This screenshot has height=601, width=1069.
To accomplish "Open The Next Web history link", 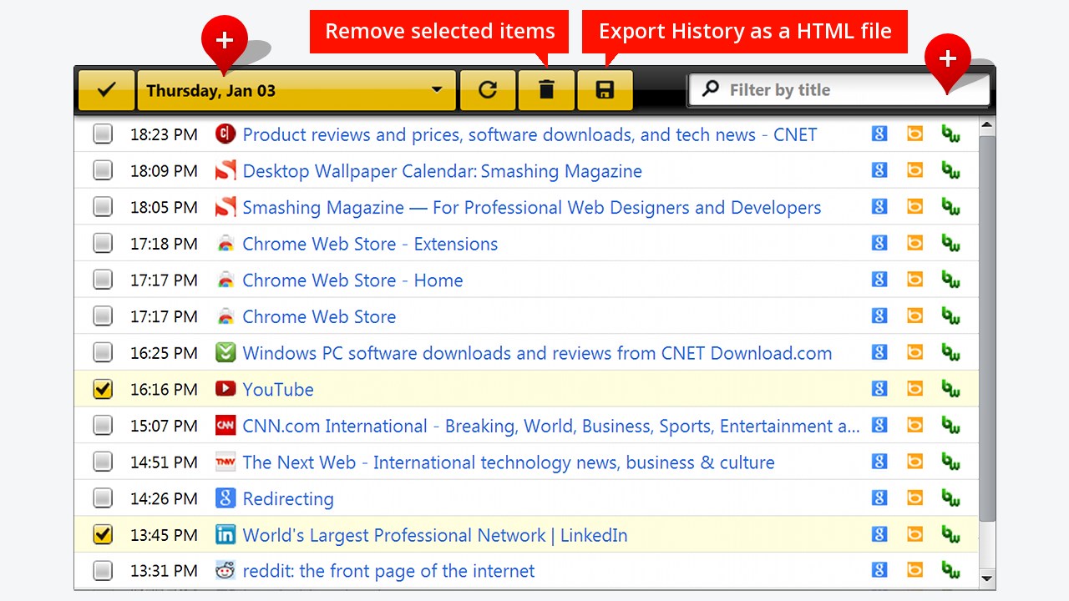I will point(509,462).
